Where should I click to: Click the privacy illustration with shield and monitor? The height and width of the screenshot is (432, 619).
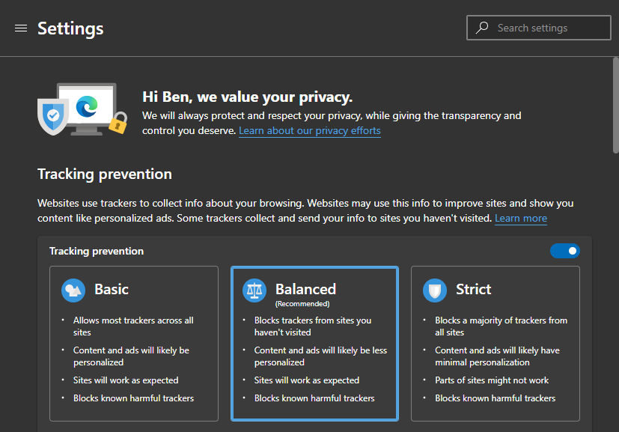pyautogui.click(x=82, y=109)
